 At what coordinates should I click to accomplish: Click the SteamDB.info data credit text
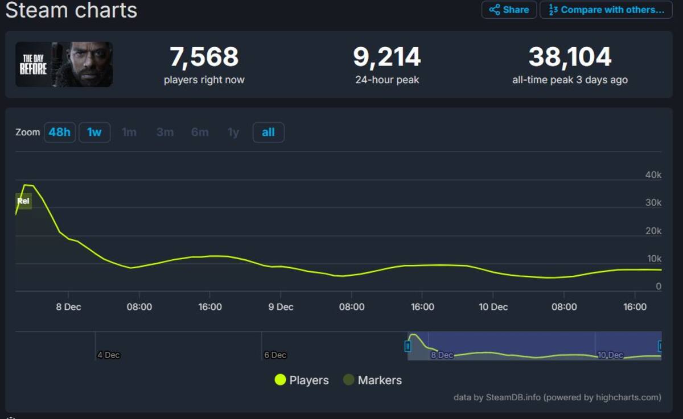pyautogui.click(x=557, y=397)
